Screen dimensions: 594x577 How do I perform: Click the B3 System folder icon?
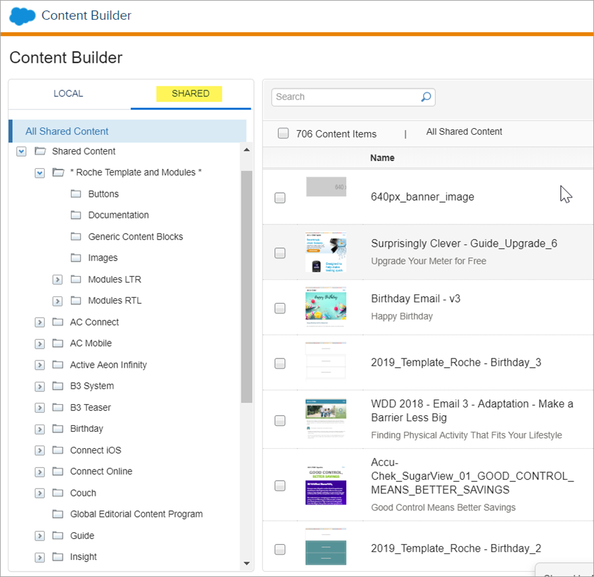coord(57,386)
